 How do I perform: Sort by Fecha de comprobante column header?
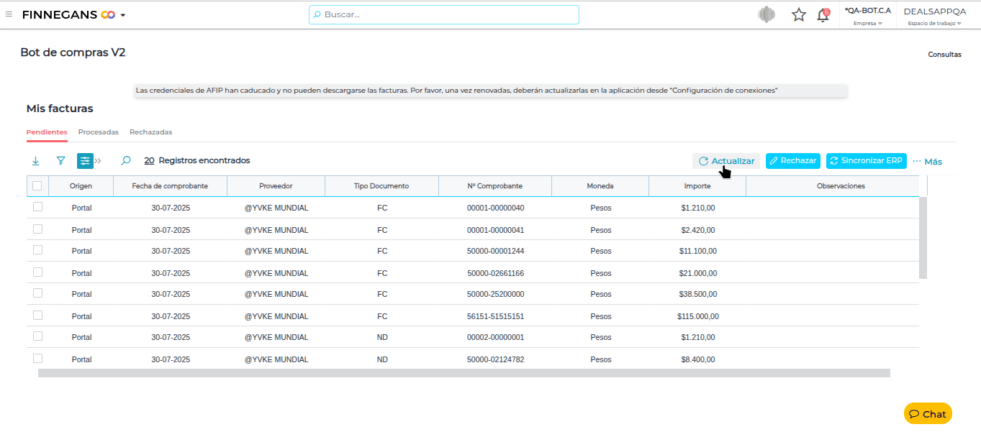170,185
